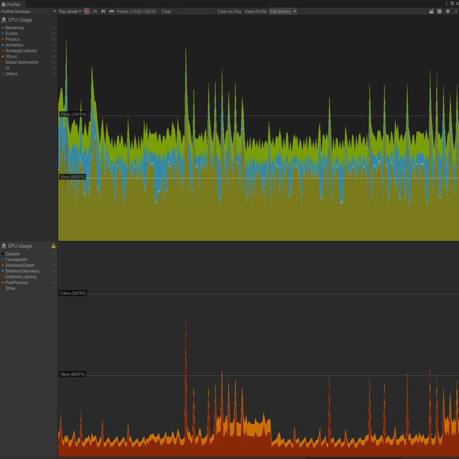Toggle the Scripts color swatch in CPU legend
Viewport: 459px width, 459px height.
[3, 33]
